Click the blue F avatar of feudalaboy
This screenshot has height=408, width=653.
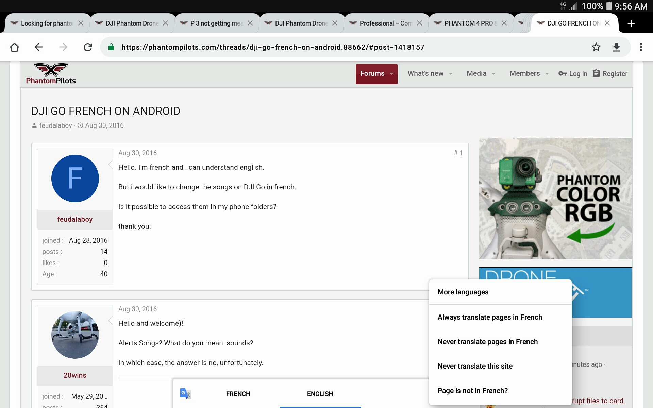[75, 178]
